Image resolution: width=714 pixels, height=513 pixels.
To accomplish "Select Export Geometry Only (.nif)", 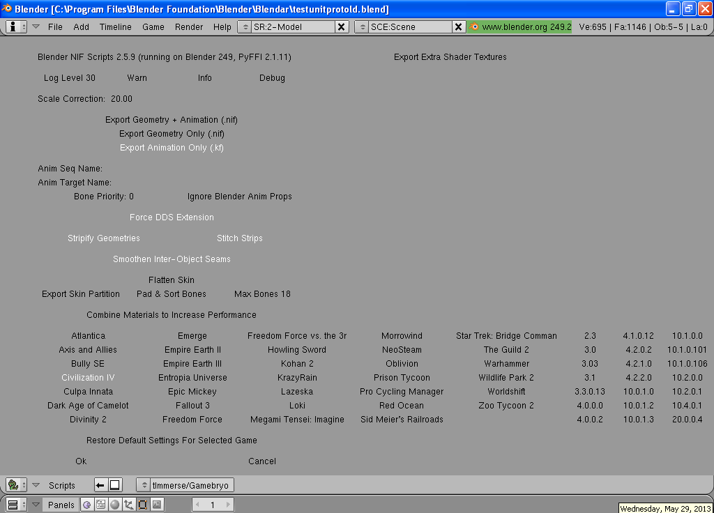I will 172,134.
